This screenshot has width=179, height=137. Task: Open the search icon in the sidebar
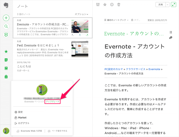point(6,26)
